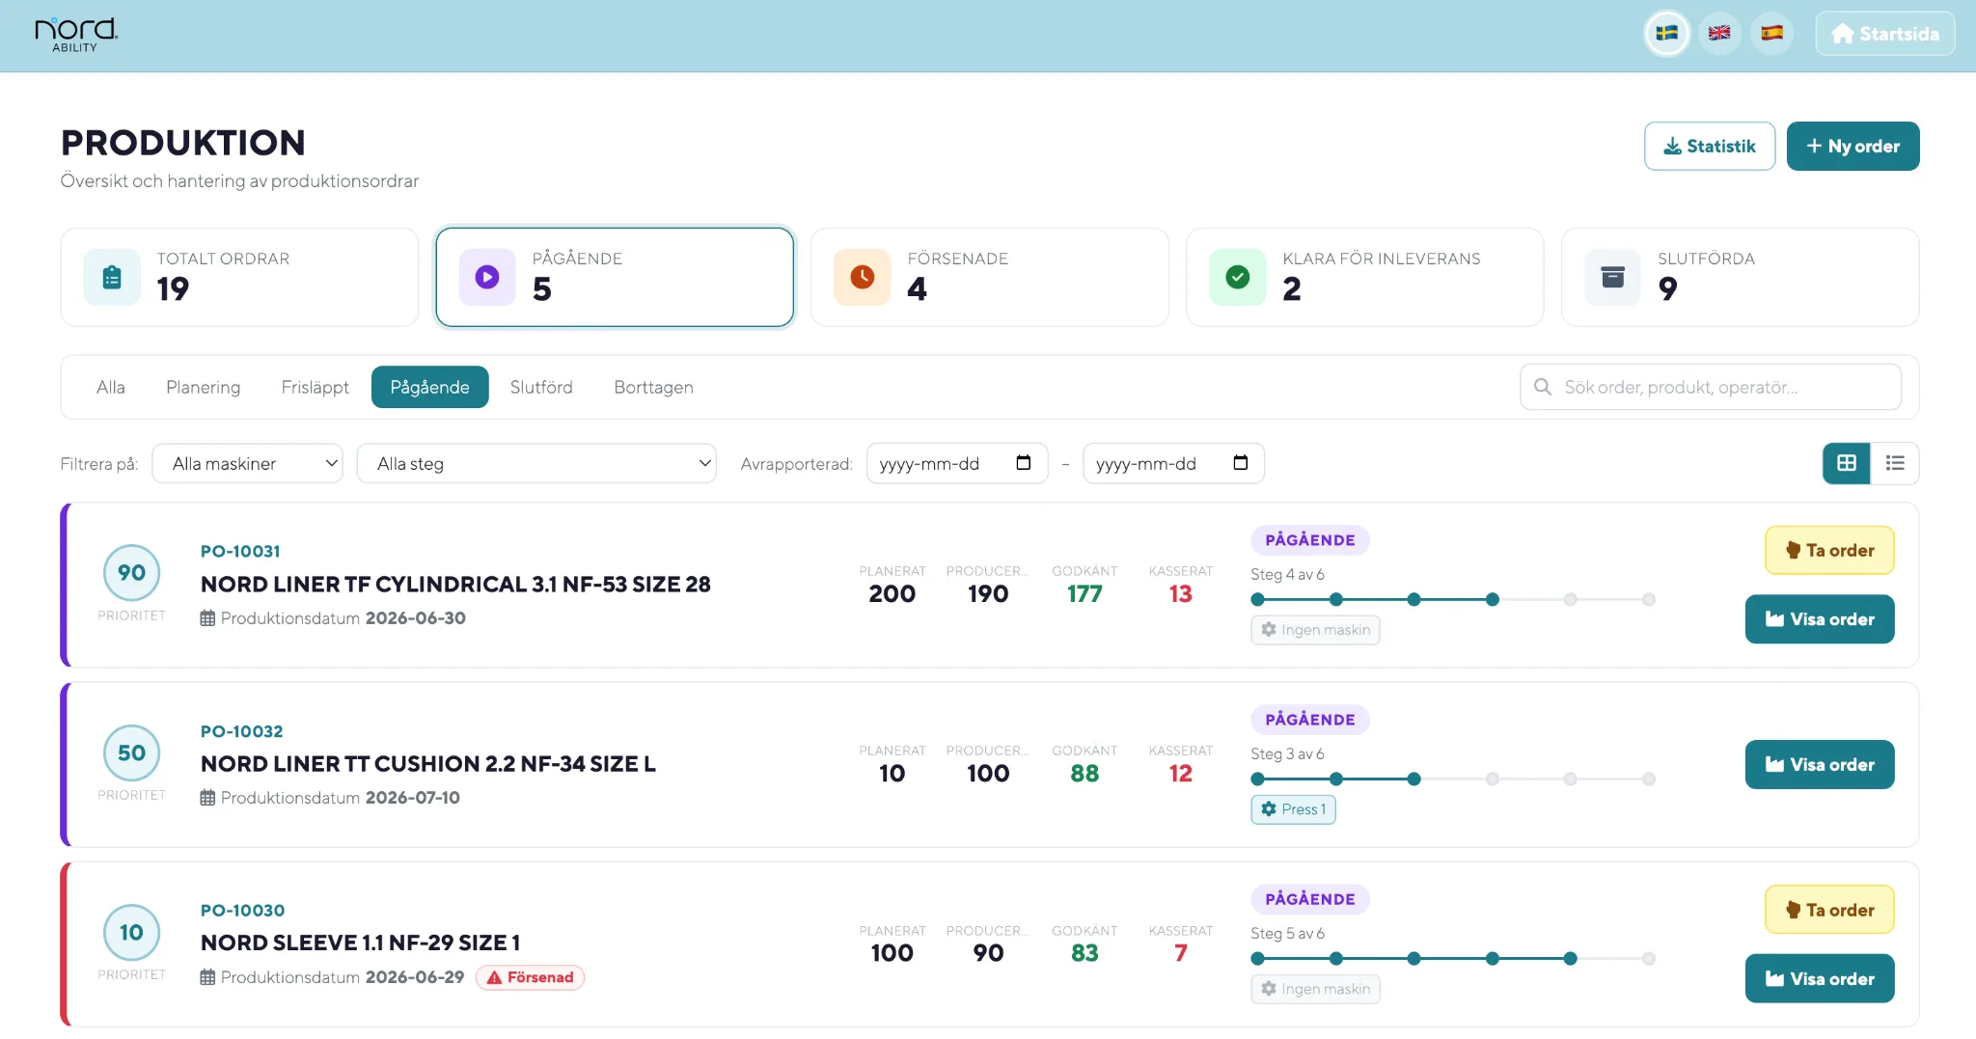Image resolution: width=1976 pixels, height=1039 pixels.
Task: Switch language to Swedish flag
Action: 1666,34
